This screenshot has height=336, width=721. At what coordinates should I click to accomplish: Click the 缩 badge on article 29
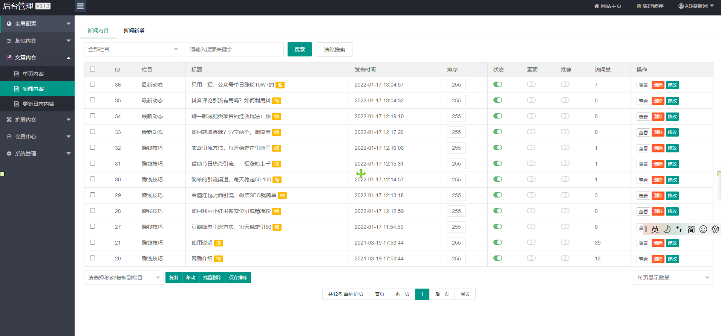tap(282, 196)
